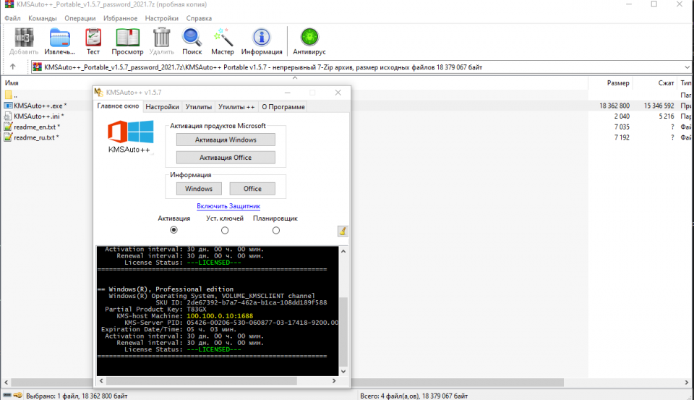Click the brush icon to clear the log
Image resolution: width=694 pixels, height=400 pixels.
tap(343, 231)
